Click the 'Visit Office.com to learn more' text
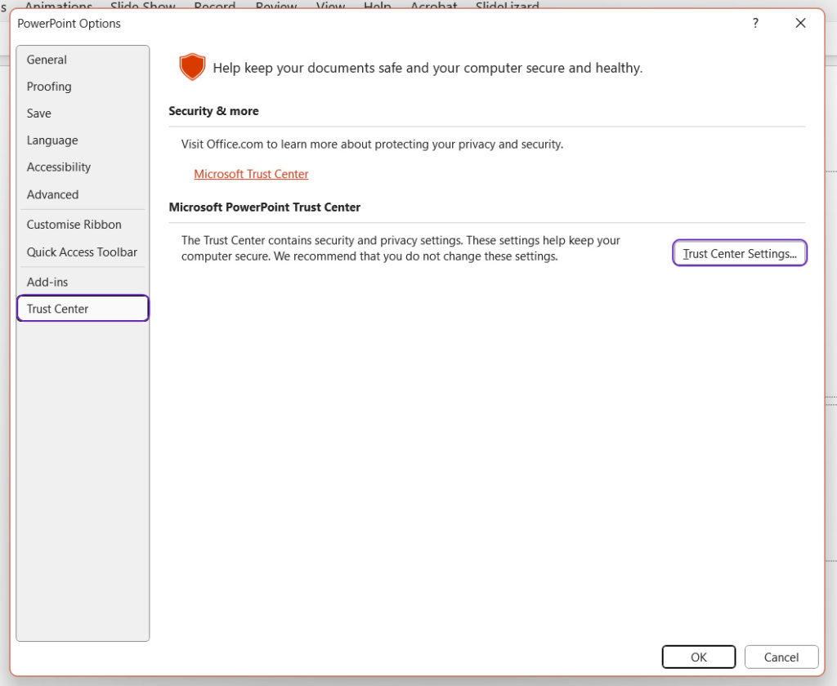This screenshot has width=837, height=686. (372, 144)
